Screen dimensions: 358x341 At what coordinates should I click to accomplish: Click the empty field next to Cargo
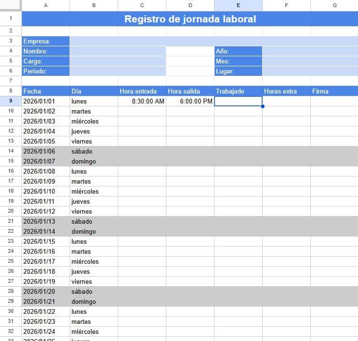(118, 61)
